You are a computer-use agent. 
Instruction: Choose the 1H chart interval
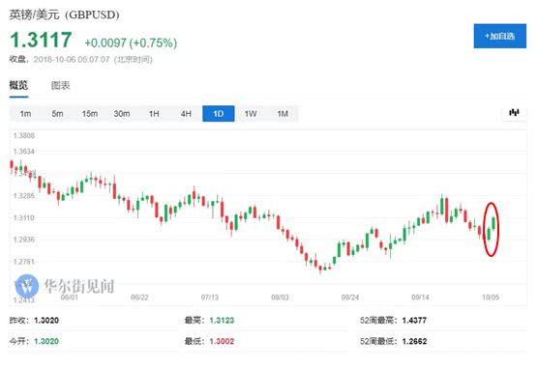[154, 114]
